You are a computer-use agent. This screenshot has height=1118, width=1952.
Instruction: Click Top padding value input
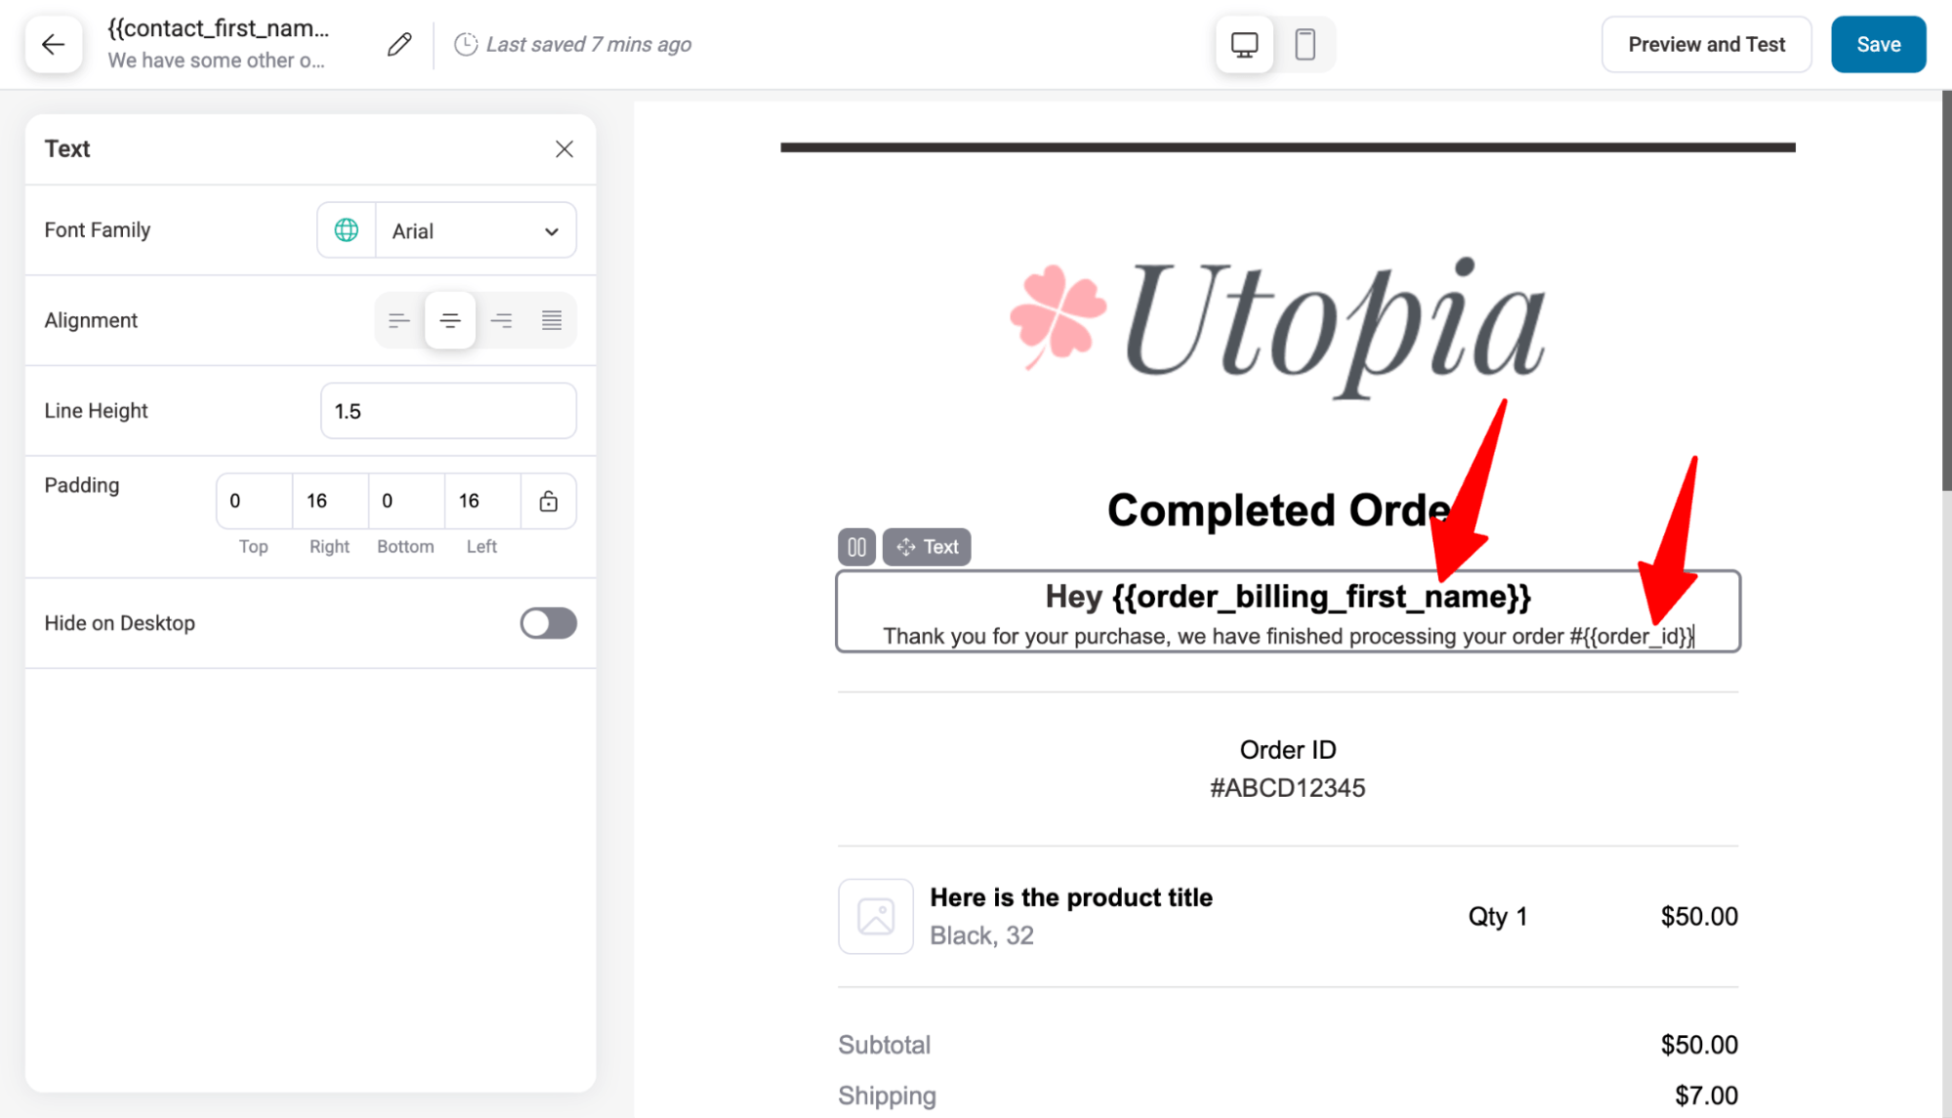pos(253,501)
